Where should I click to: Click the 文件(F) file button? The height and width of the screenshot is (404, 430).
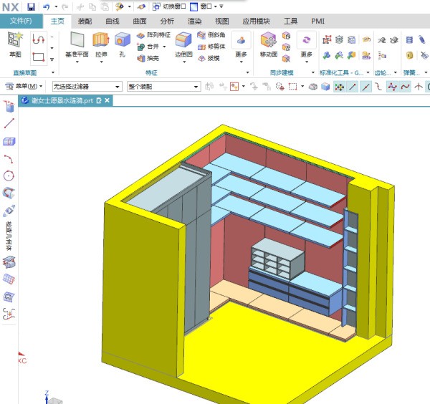pyautogui.click(x=21, y=21)
